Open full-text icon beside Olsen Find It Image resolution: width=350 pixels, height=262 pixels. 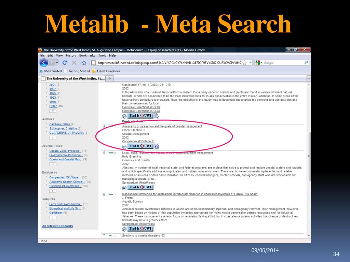point(157,146)
